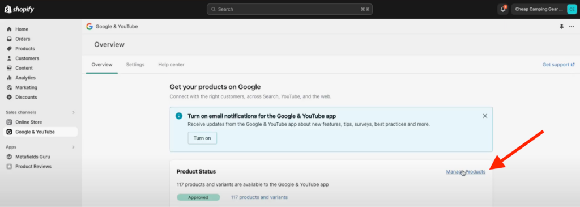This screenshot has width=580, height=207.
Task: Click the Google & YouTube header title
Action: [x=117, y=26]
